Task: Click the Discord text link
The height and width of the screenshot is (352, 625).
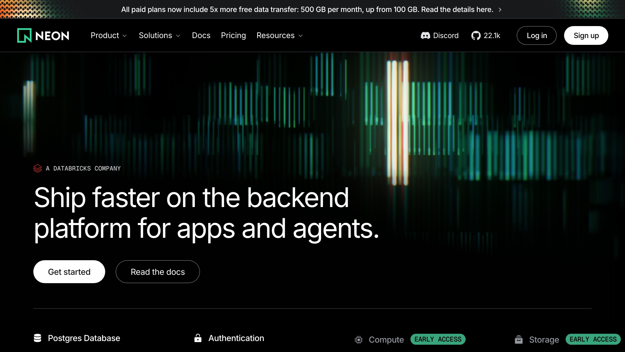Action: (x=446, y=35)
